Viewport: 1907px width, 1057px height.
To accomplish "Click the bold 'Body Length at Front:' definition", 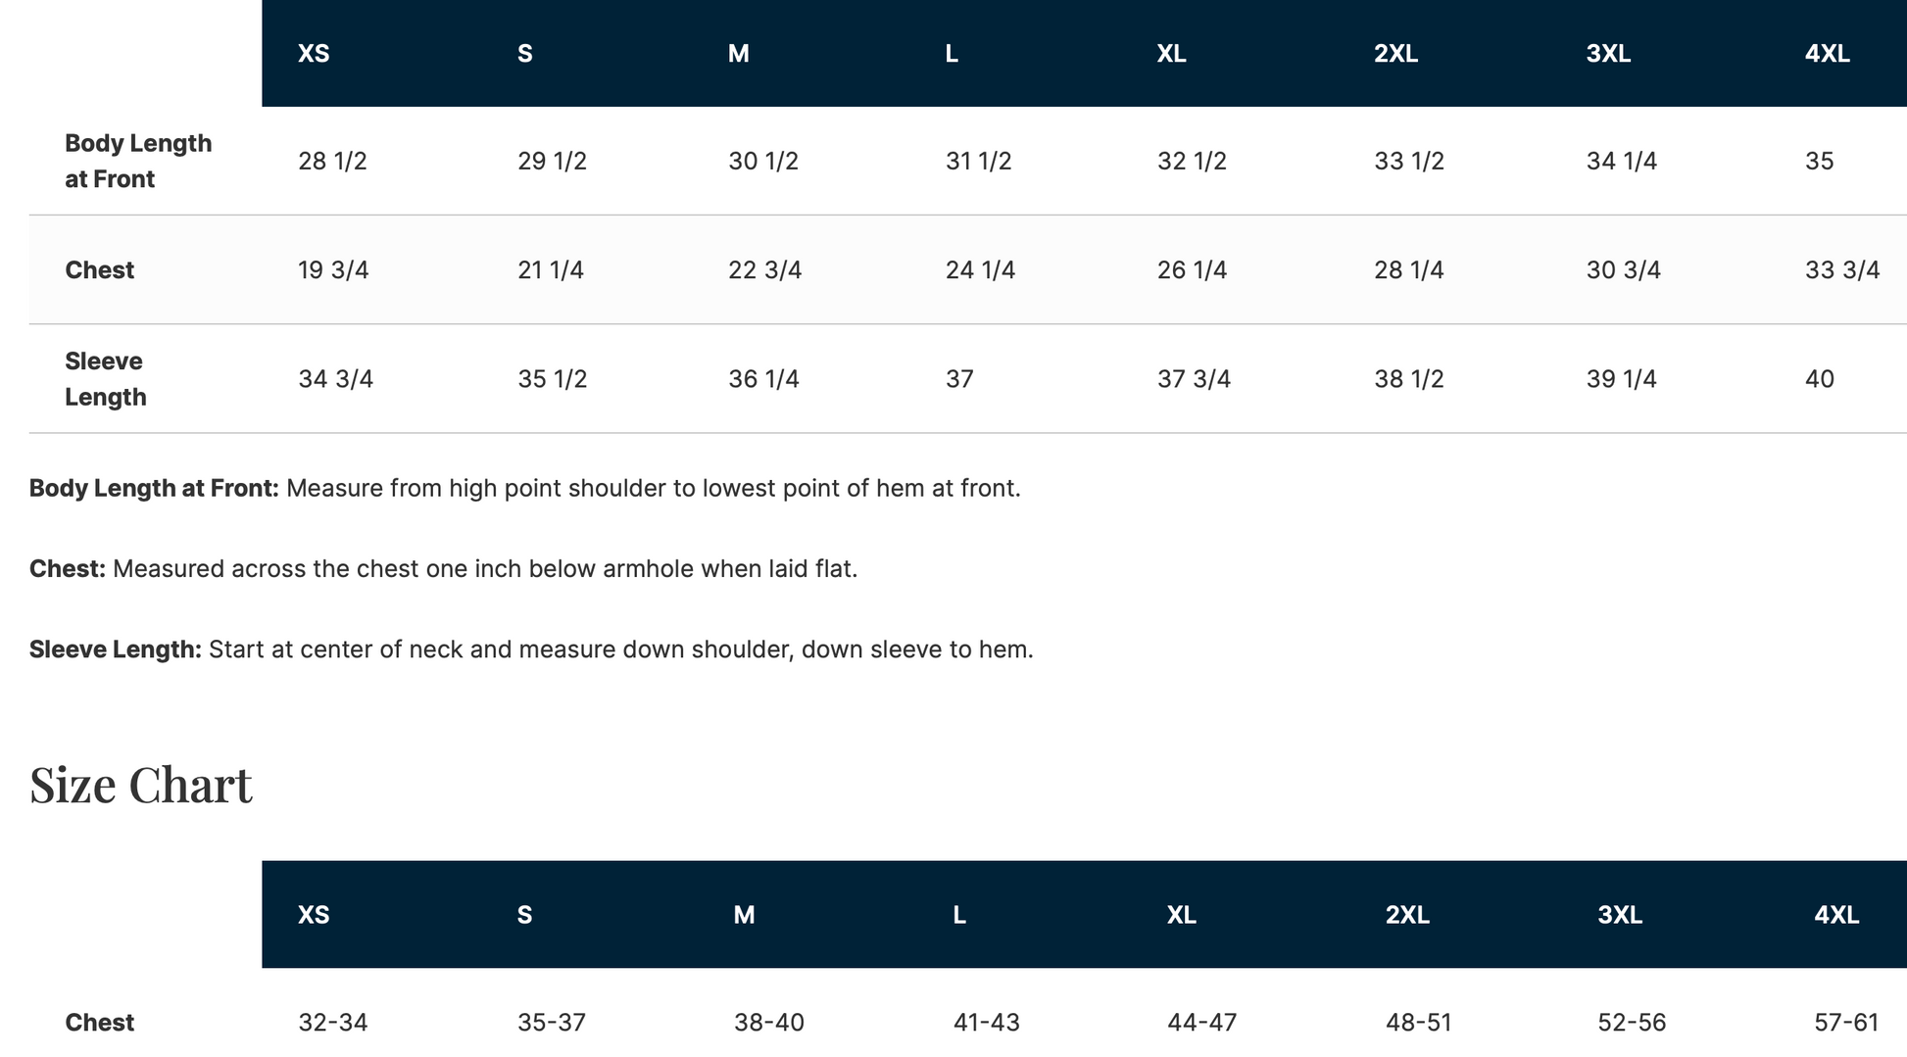I will point(154,488).
